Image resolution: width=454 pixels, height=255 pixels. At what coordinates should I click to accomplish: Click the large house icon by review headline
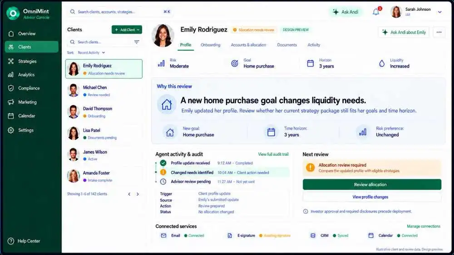pyautogui.click(x=167, y=104)
